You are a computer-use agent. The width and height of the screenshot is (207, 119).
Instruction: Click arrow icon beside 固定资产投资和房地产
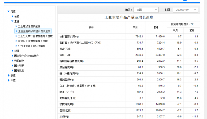point(12,56)
